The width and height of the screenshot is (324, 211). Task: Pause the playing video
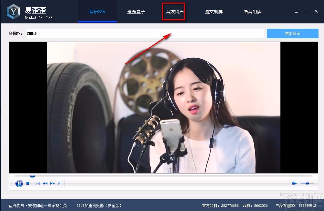pyautogui.click(x=19, y=183)
